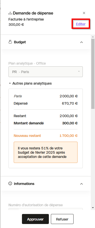Screen dimensions: 95x228
Task: Click the Numéro d'autorisation de dépense field
Action: pyautogui.click(x=46, y=209)
